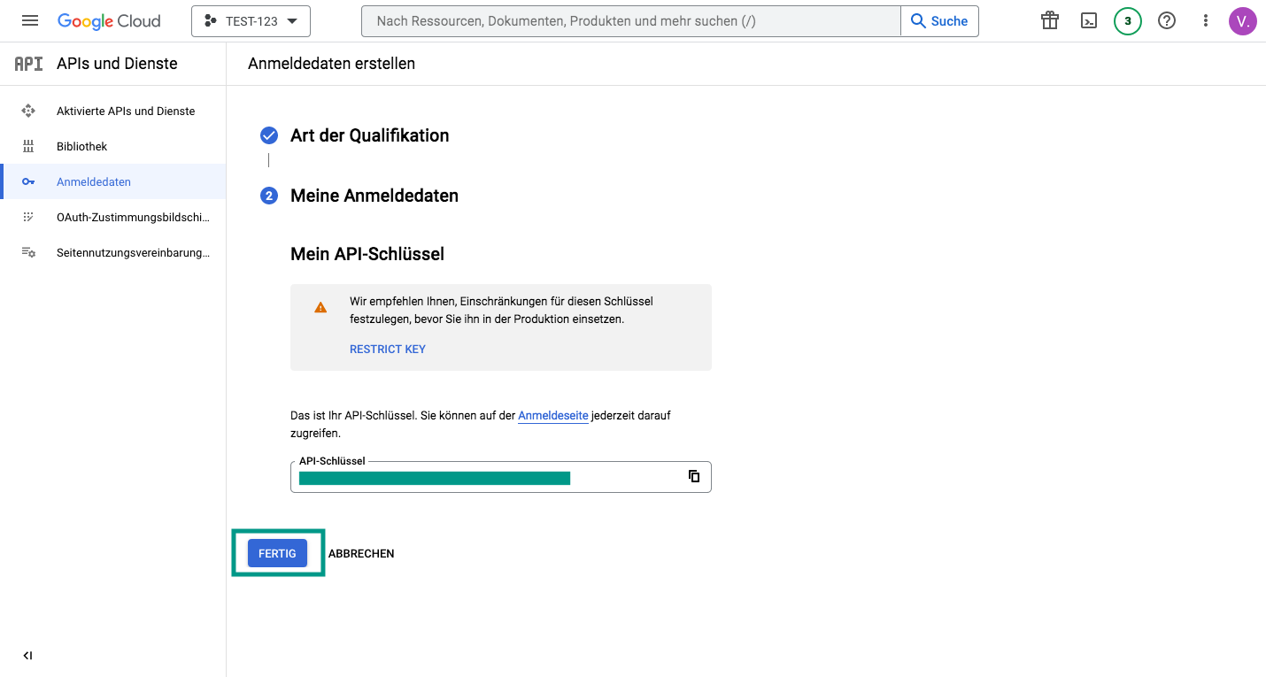Click into the resource search field
Viewport: 1266px width, 677px height.
click(x=630, y=21)
